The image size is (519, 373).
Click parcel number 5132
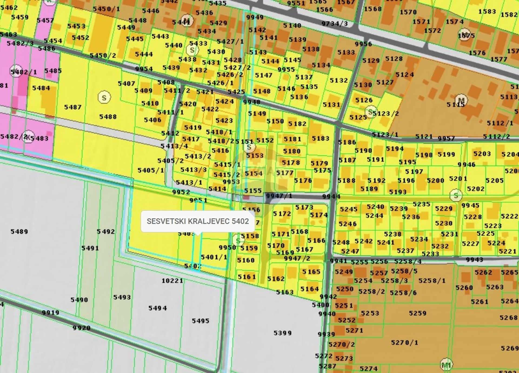pyautogui.click(x=338, y=80)
